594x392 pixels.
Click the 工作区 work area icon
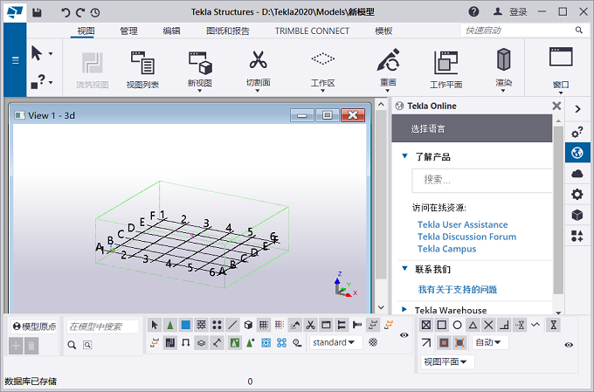[x=322, y=58]
